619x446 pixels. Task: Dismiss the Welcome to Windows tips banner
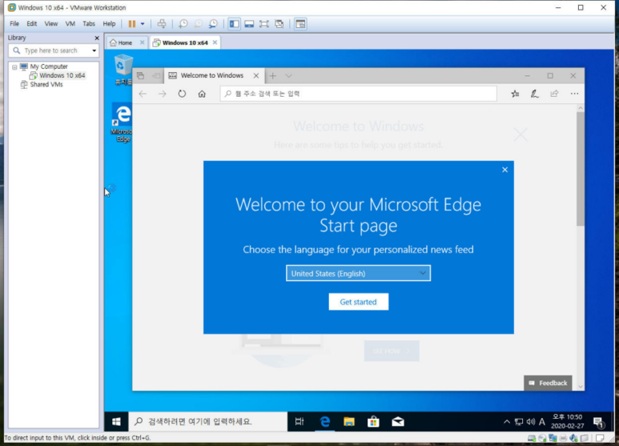point(521,135)
